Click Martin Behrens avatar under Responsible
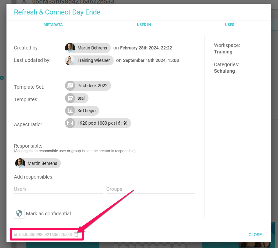The height and width of the screenshot is (248, 278). coord(20,163)
